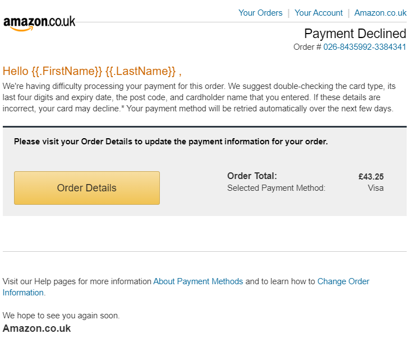Viewport: 414px width, 348px height.
Task: Click the Visit our Help pages text
Action: 77,281
